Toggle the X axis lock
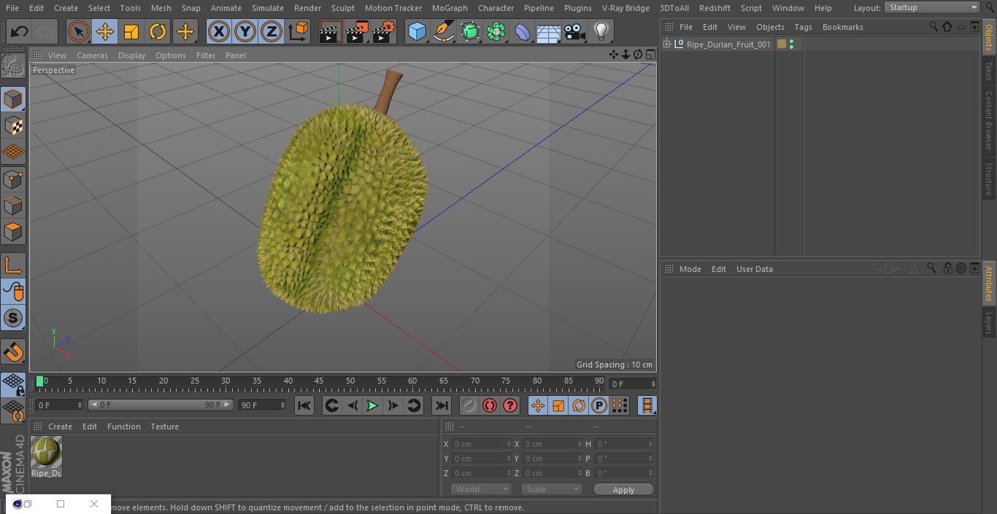The image size is (997, 514). (219, 32)
